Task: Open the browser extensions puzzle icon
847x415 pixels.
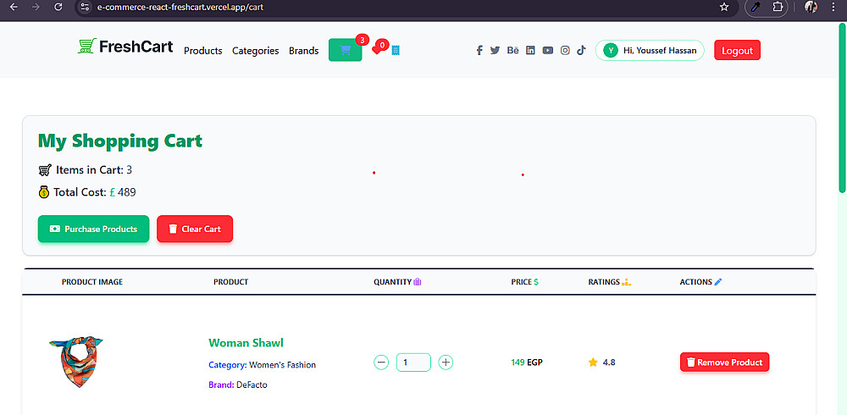Action: [x=778, y=8]
